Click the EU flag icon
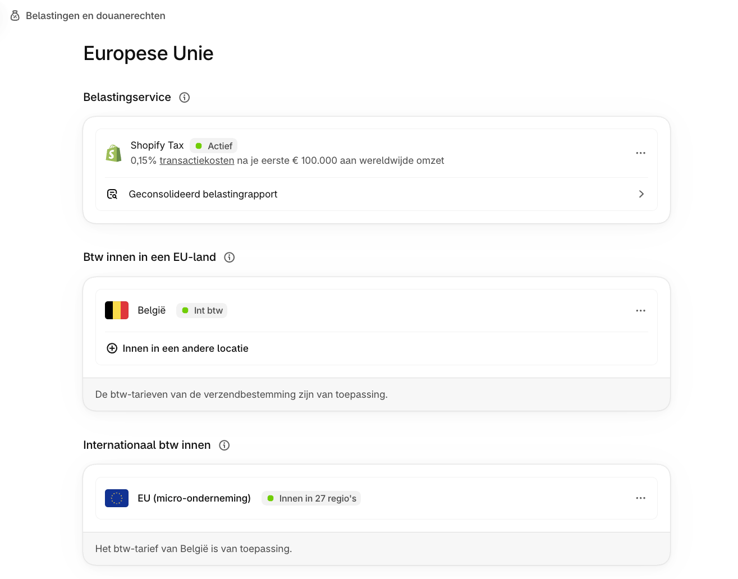 click(117, 498)
